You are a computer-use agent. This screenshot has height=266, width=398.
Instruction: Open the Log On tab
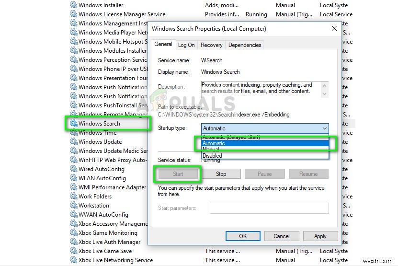186,45
